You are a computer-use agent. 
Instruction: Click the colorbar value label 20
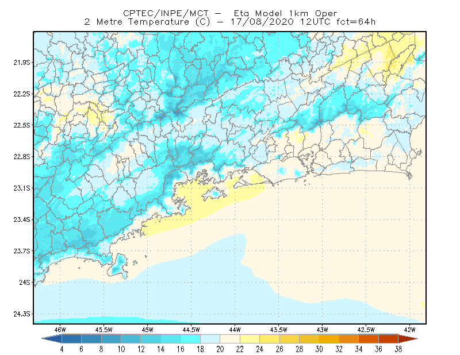point(220,349)
